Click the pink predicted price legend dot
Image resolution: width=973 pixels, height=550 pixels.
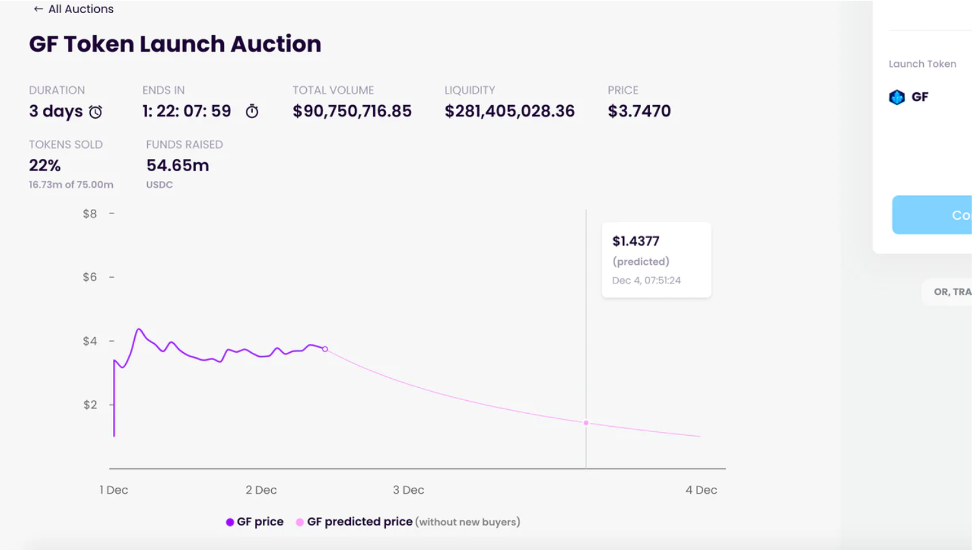pyautogui.click(x=300, y=522)
